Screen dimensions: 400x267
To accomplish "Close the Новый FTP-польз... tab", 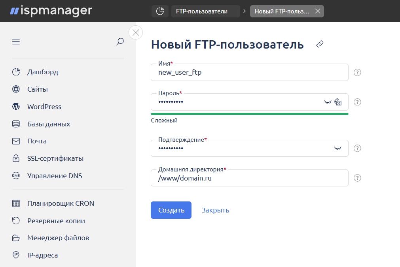I will [317, 11].
